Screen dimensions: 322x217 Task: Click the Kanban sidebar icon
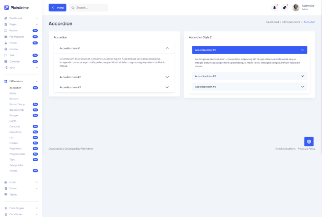pos(6,30)
